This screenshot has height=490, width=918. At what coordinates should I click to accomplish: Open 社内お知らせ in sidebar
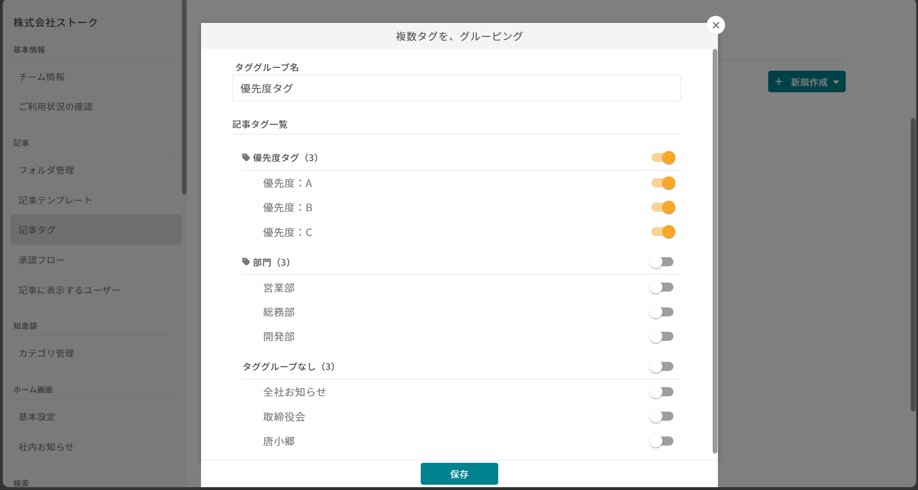[x=46, y=447]
